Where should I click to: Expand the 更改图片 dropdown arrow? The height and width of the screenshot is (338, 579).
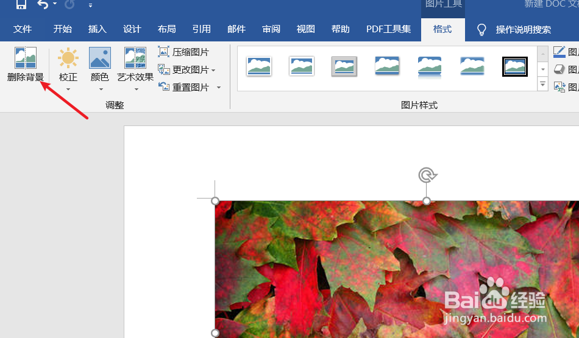213,70
